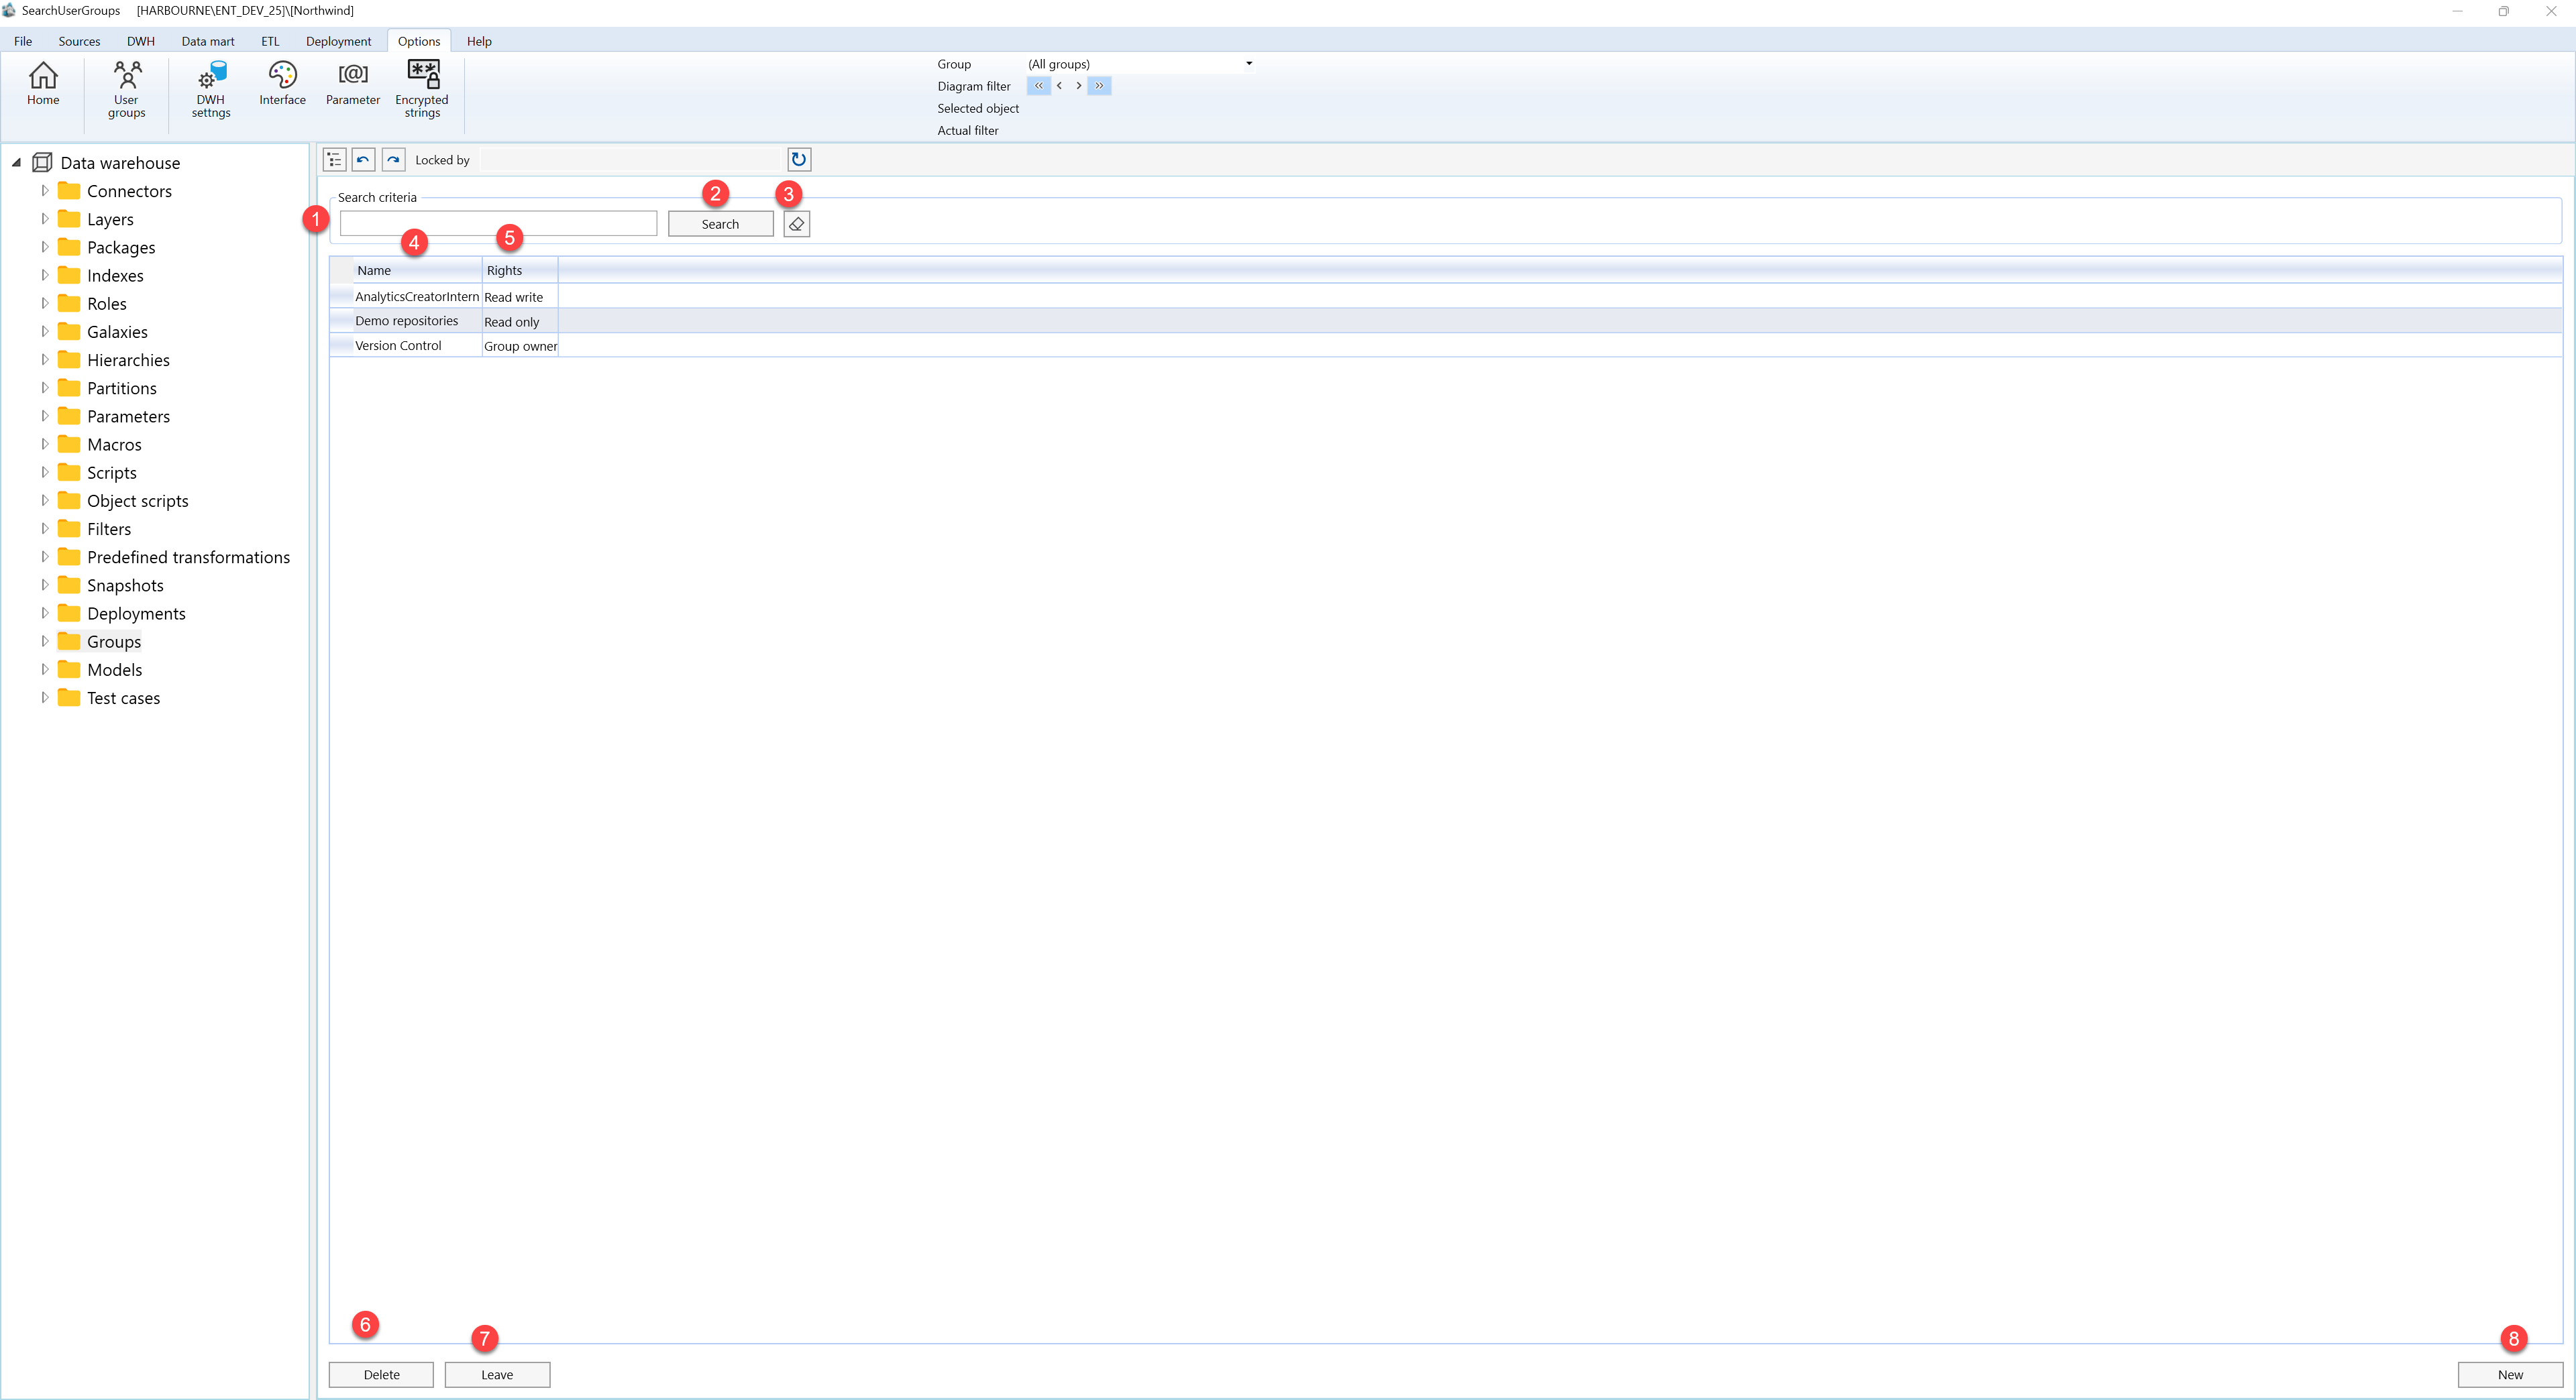Click the undo arrow icon
This screenshot has height=1400, width=2576.
[363, 160]
